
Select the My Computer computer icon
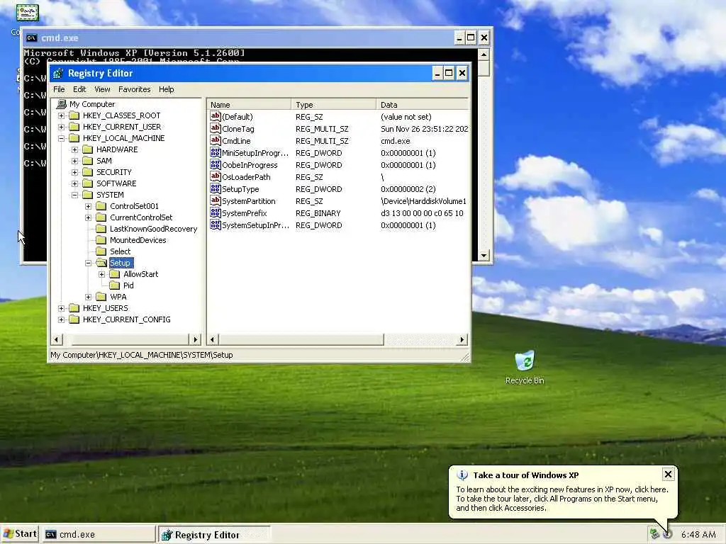61,104
